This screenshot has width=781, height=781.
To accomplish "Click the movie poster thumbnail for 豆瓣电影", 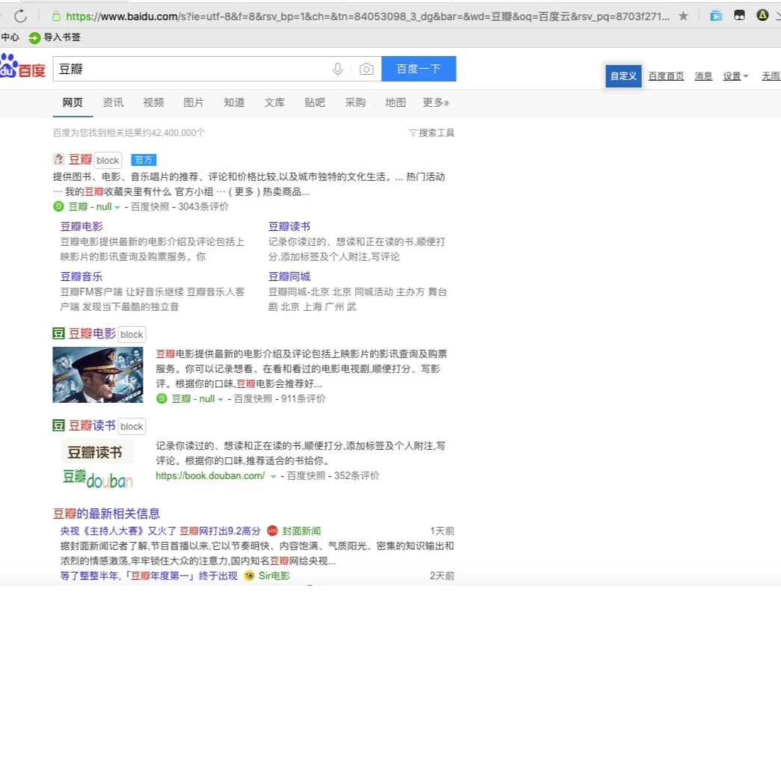I will [x=98, y=374].
